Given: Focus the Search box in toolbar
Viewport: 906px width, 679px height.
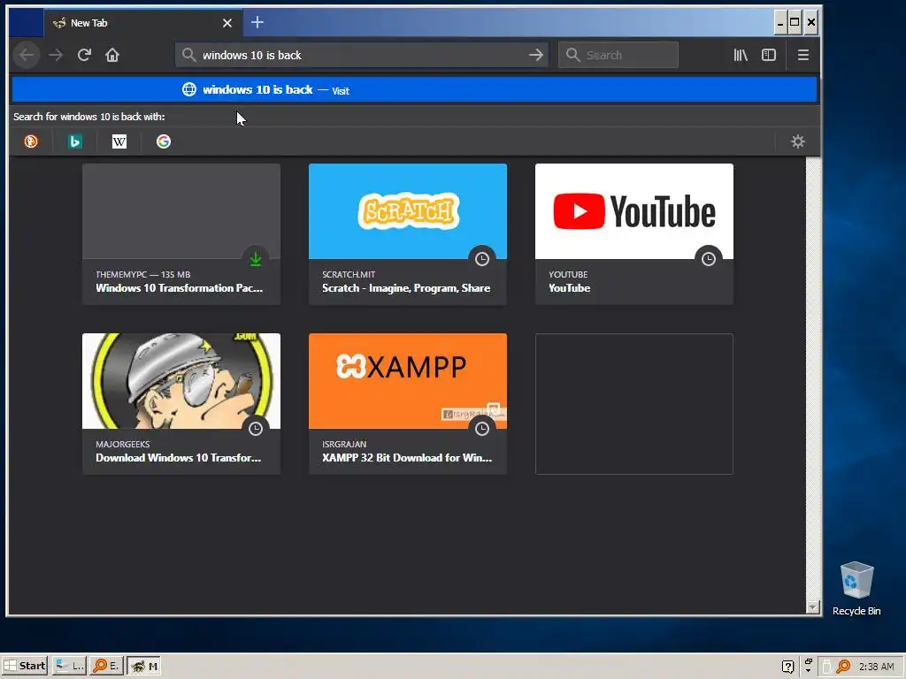Looking at the screenshot, I should click(618, 55).
